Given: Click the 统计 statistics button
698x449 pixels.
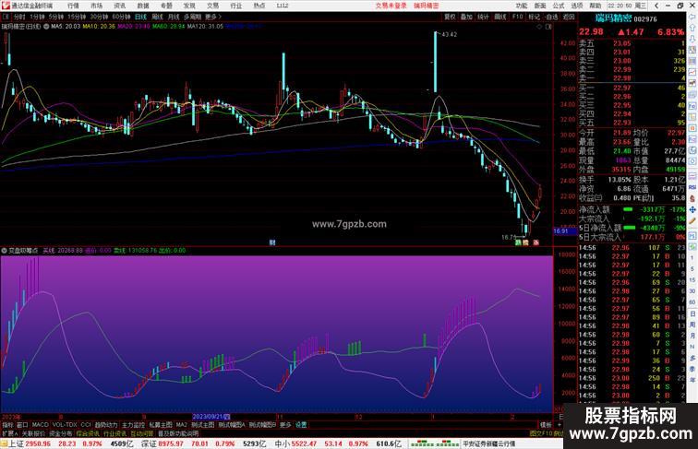Looking at the screenshot, I should click(x=483, y=17).
